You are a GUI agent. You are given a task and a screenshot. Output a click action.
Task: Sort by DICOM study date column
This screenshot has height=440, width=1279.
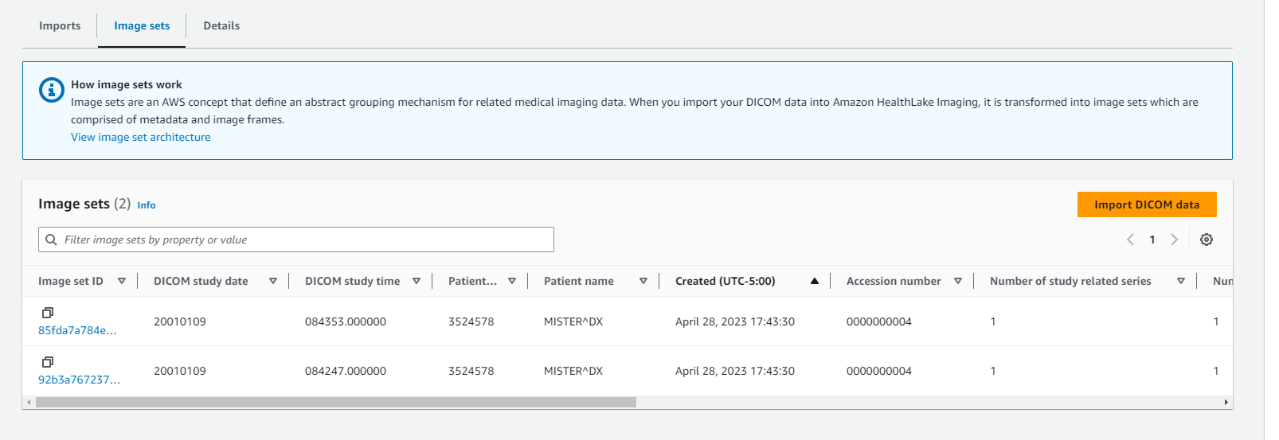click(273, 281)
